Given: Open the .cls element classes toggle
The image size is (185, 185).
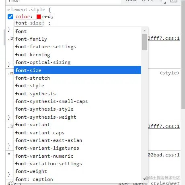Looking at the screenshot, I should (x=147, y=1).
